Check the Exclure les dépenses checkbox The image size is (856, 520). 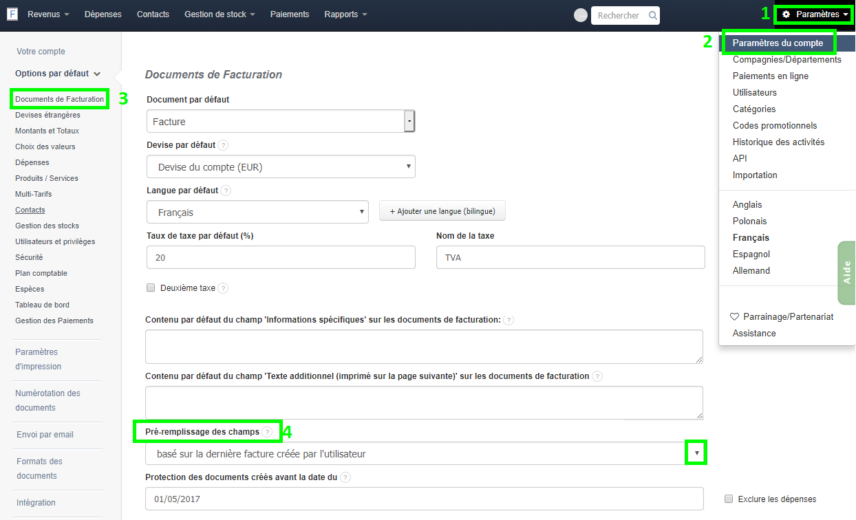[x=729, y=499]
